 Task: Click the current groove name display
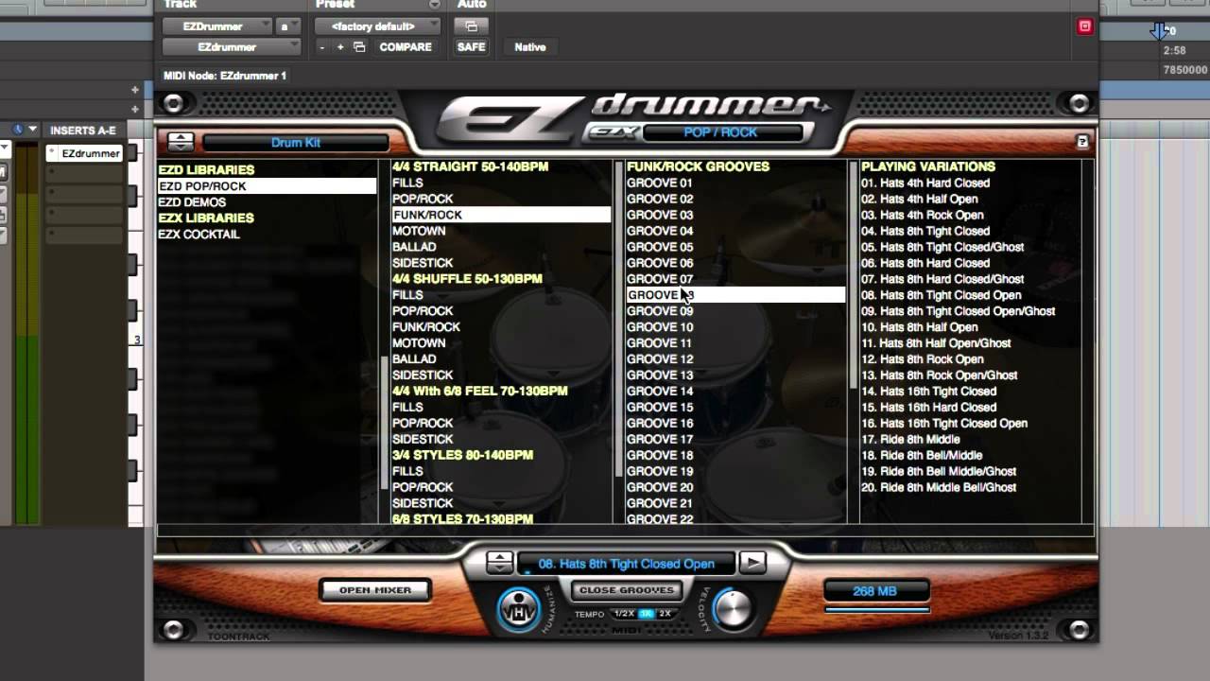click(626, 564)
